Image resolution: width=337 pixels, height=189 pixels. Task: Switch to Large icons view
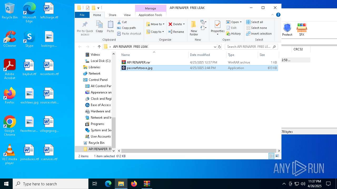tap(277, 156)
